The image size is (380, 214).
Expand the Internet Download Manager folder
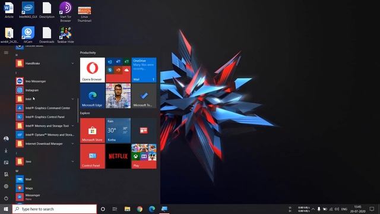(x=45, y=144)
